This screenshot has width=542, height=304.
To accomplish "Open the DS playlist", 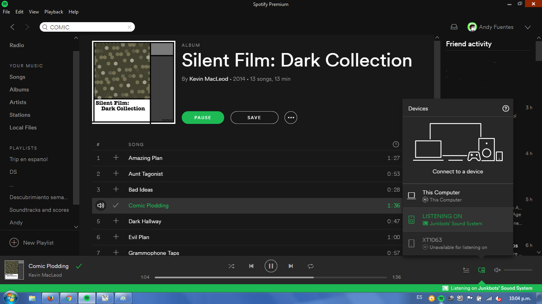I will (x=13, y=172).
